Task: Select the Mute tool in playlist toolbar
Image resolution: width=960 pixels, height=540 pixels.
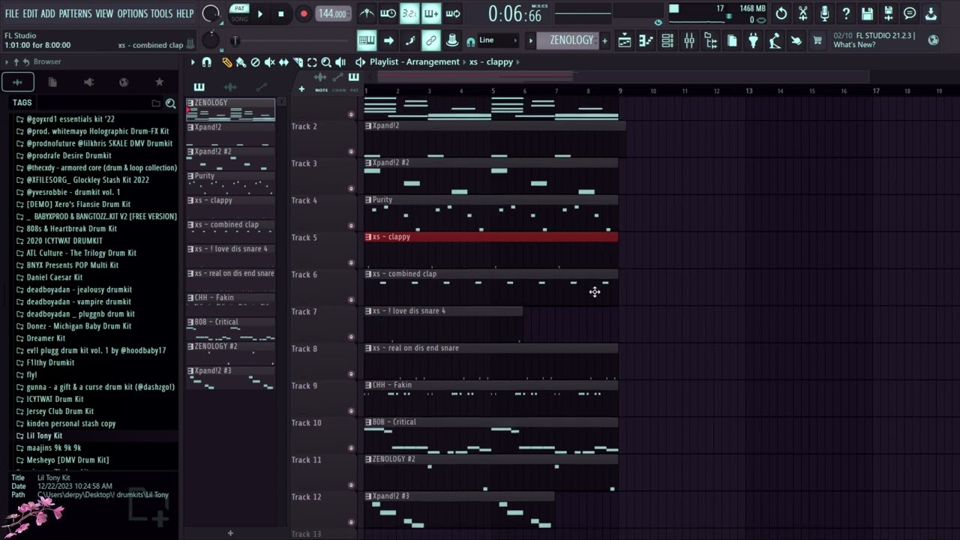Action: pyautogui.click(x=269, y=62)
